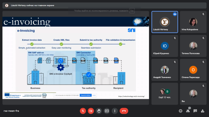Screen dimensions: 209x117
Task: Open the chat panel
Action: coord(195,111)
